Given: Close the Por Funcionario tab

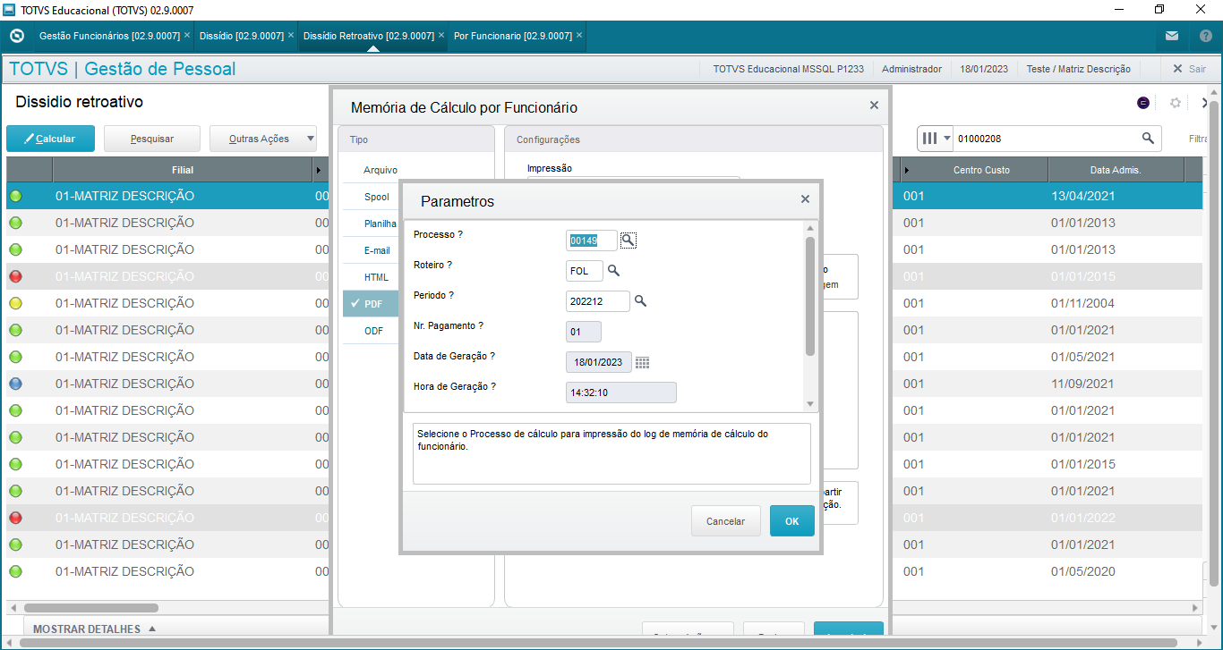Looking at the screenshot, I should click(x=578, y=36).
